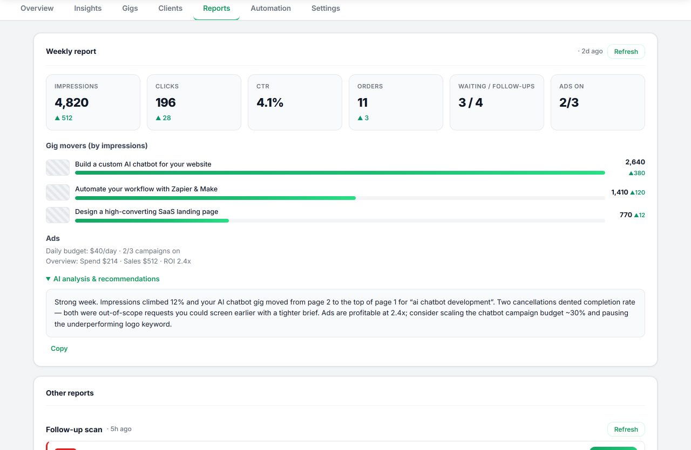Image resolution: width=691 pixels, height=450 pixels.
Task: Click the AI chatbot gig impressions bar
Action: [340, 172]
